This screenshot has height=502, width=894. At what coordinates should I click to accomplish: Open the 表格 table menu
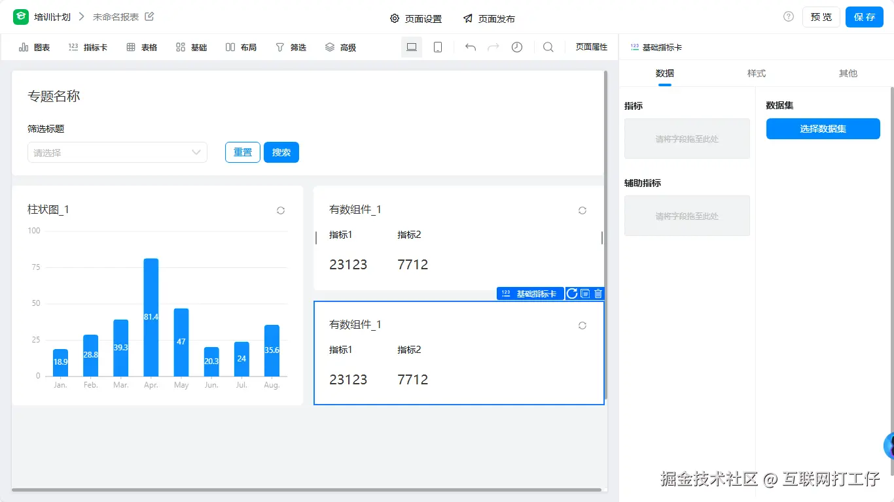[141, 47]
